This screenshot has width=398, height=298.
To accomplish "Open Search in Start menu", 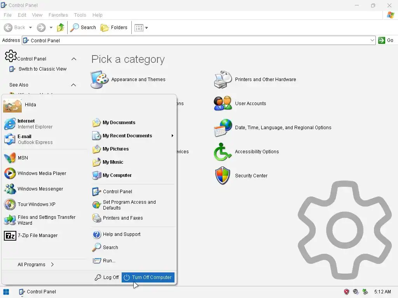I will click(x=105, y=247).
